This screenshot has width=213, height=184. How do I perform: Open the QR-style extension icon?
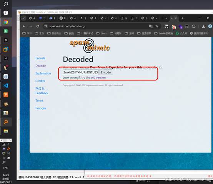(x=166, y=27)
